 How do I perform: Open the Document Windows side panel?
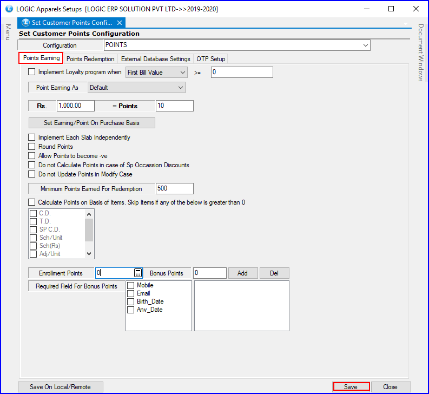point(421,52)
